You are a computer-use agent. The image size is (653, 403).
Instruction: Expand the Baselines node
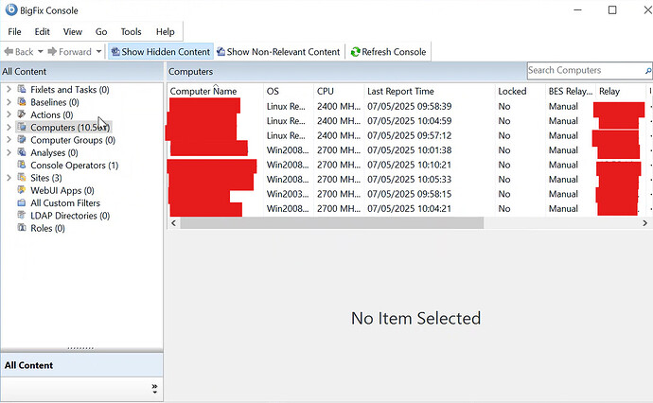coord(9,102)
